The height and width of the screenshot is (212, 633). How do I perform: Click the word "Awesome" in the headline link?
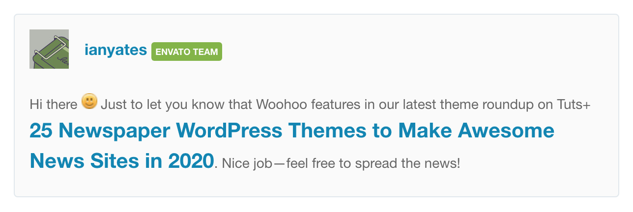pyautogui.click(x=506, y=131)
